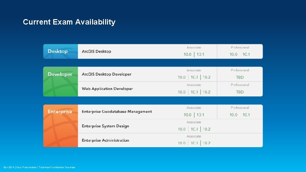Screen dimensions: 306x172
Task: Select the orange Enterprise category label
Action: (60, 111)
